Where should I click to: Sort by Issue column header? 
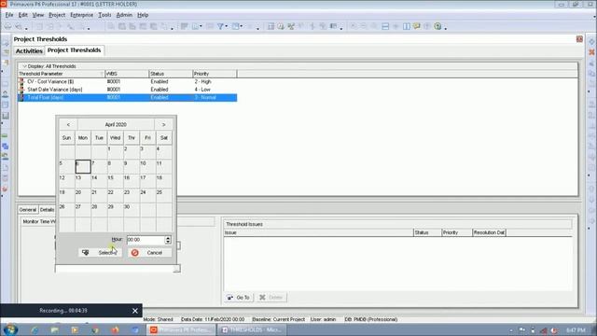[x=318, y=232]
